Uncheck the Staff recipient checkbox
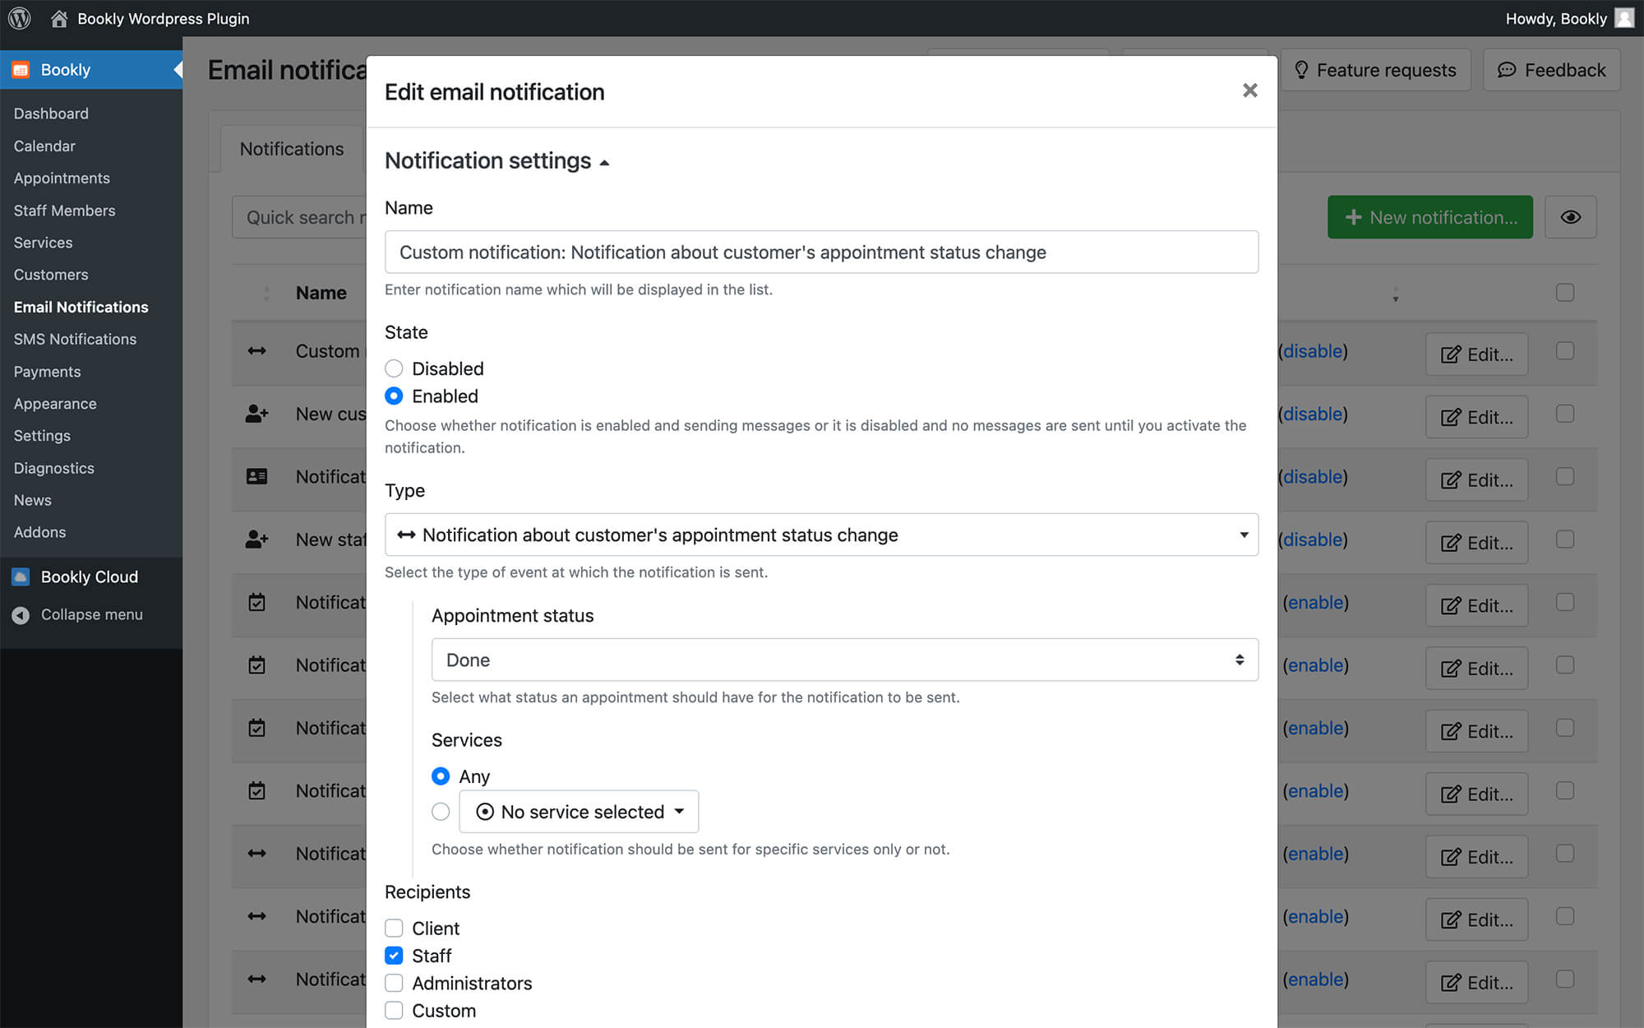The image size is (1644, 1028). (394, 956)
